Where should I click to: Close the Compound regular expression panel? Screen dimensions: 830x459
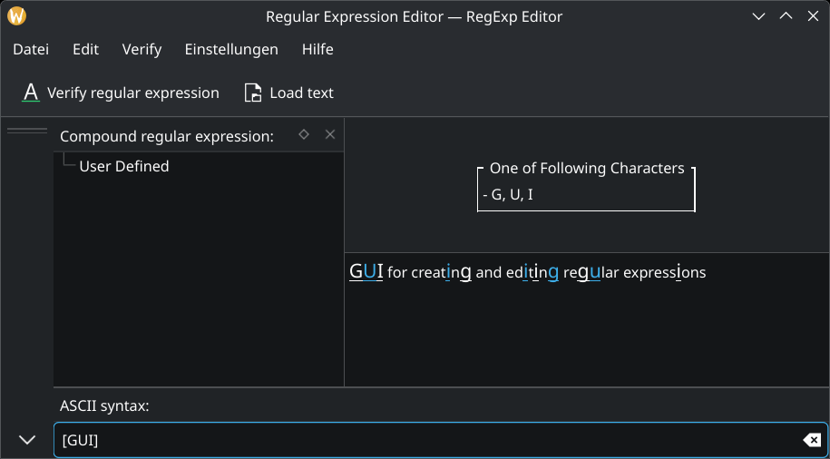[x=330, y=134]
